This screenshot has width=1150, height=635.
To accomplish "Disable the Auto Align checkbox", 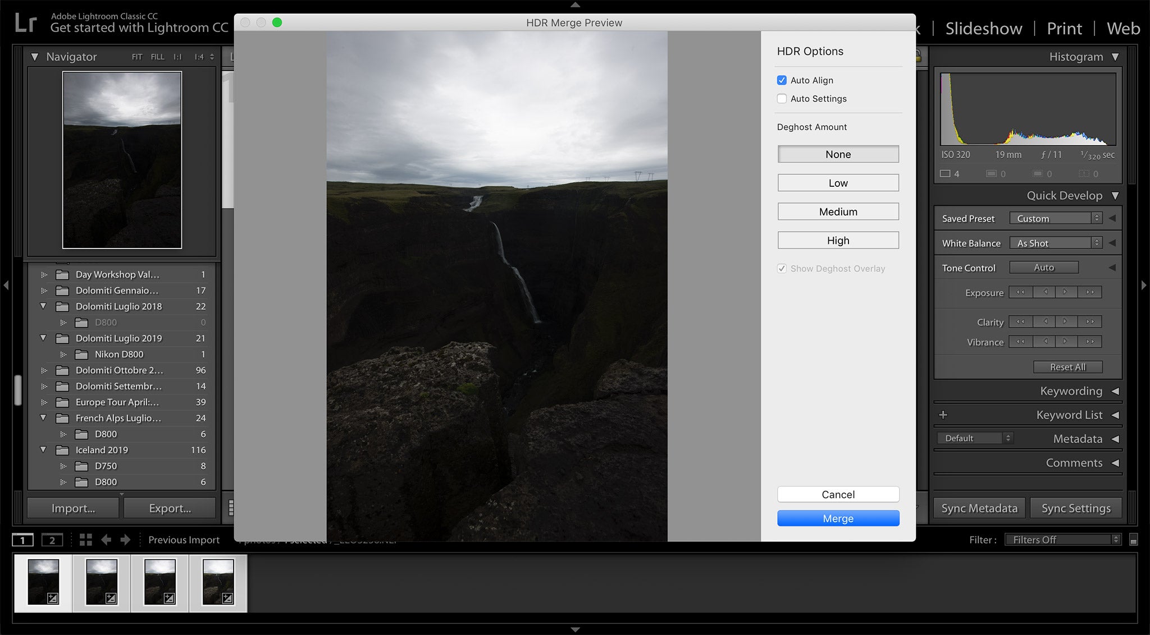I will click(782, 80).
